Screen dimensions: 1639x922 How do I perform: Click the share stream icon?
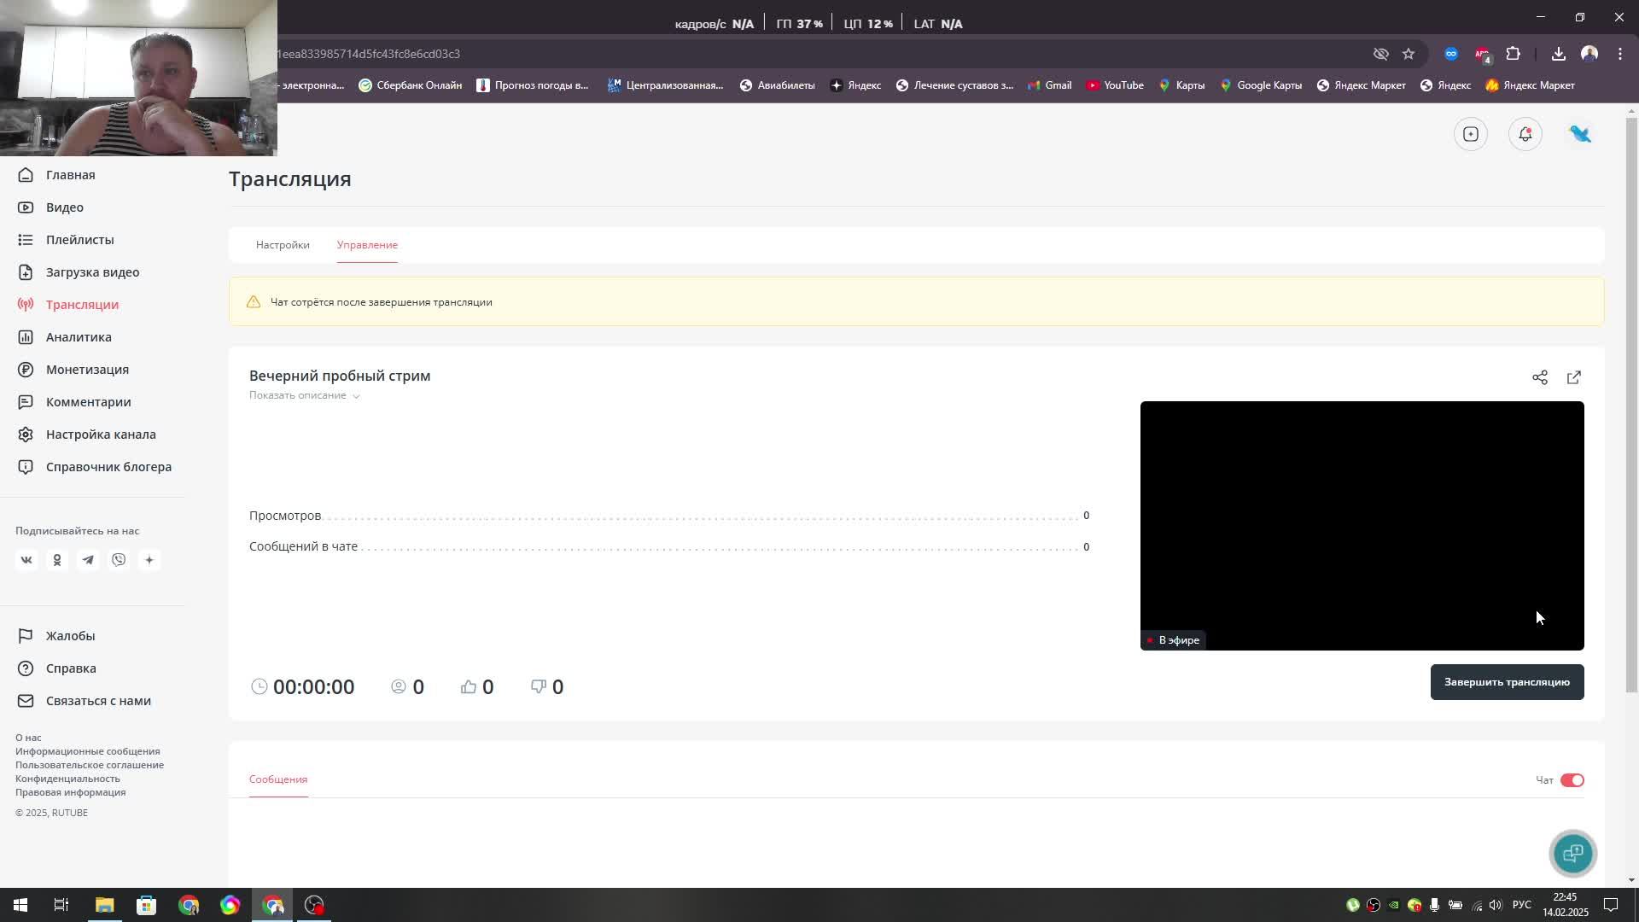coord(1540,377)
